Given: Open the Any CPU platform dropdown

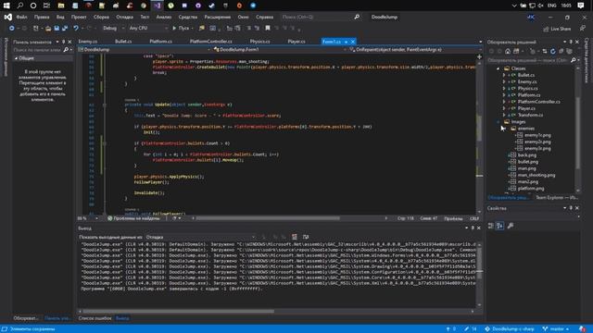Looking at the screenshot, I should click(147, 29).
